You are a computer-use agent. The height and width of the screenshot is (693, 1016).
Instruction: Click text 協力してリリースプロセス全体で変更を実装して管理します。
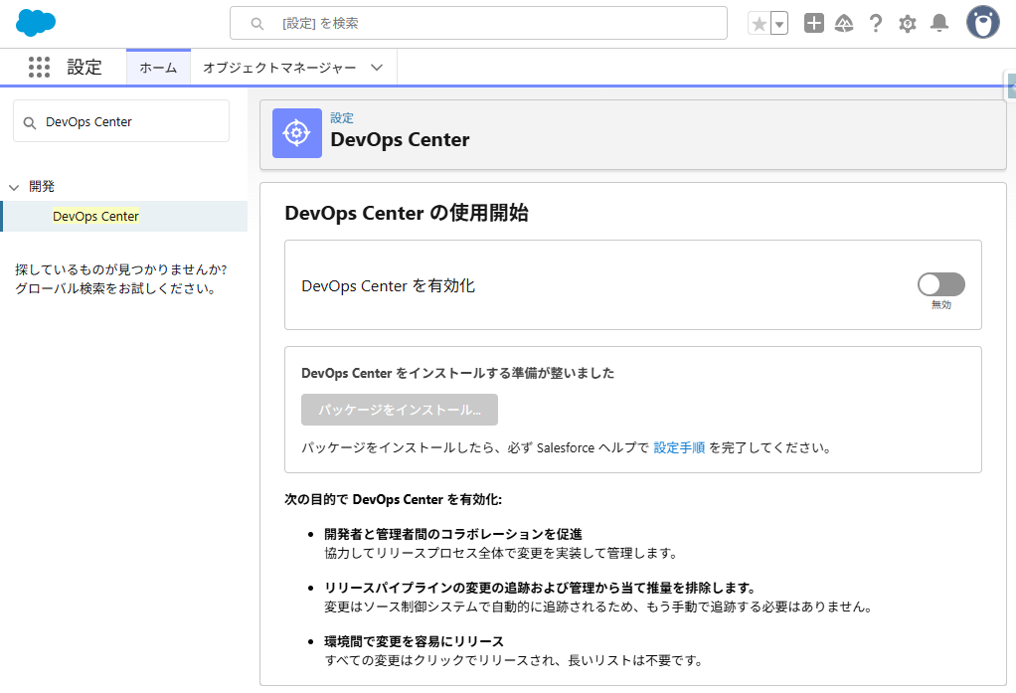[501, 554]
